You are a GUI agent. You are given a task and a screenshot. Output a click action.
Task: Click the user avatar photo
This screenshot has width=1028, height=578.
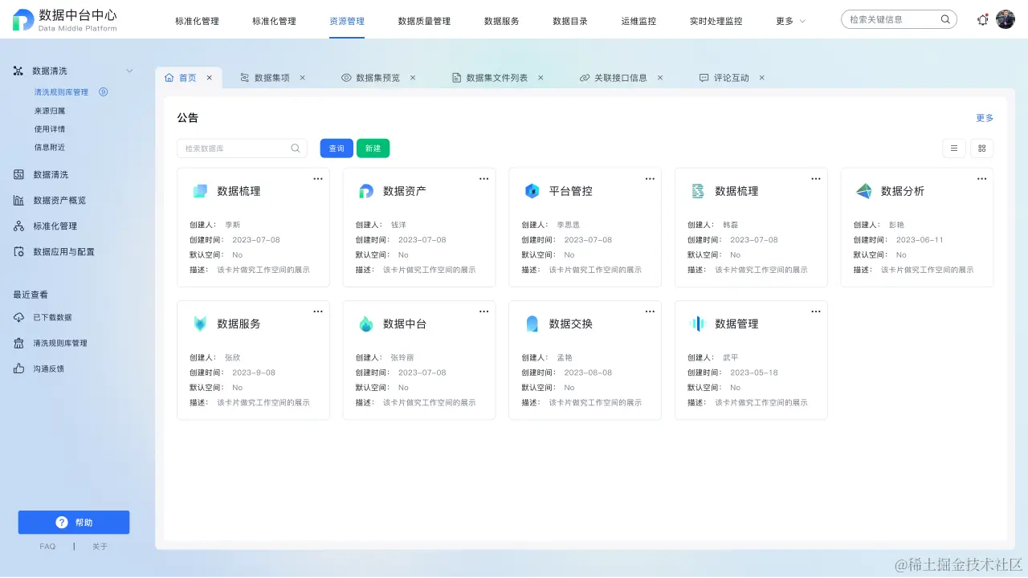point(1006,19)
